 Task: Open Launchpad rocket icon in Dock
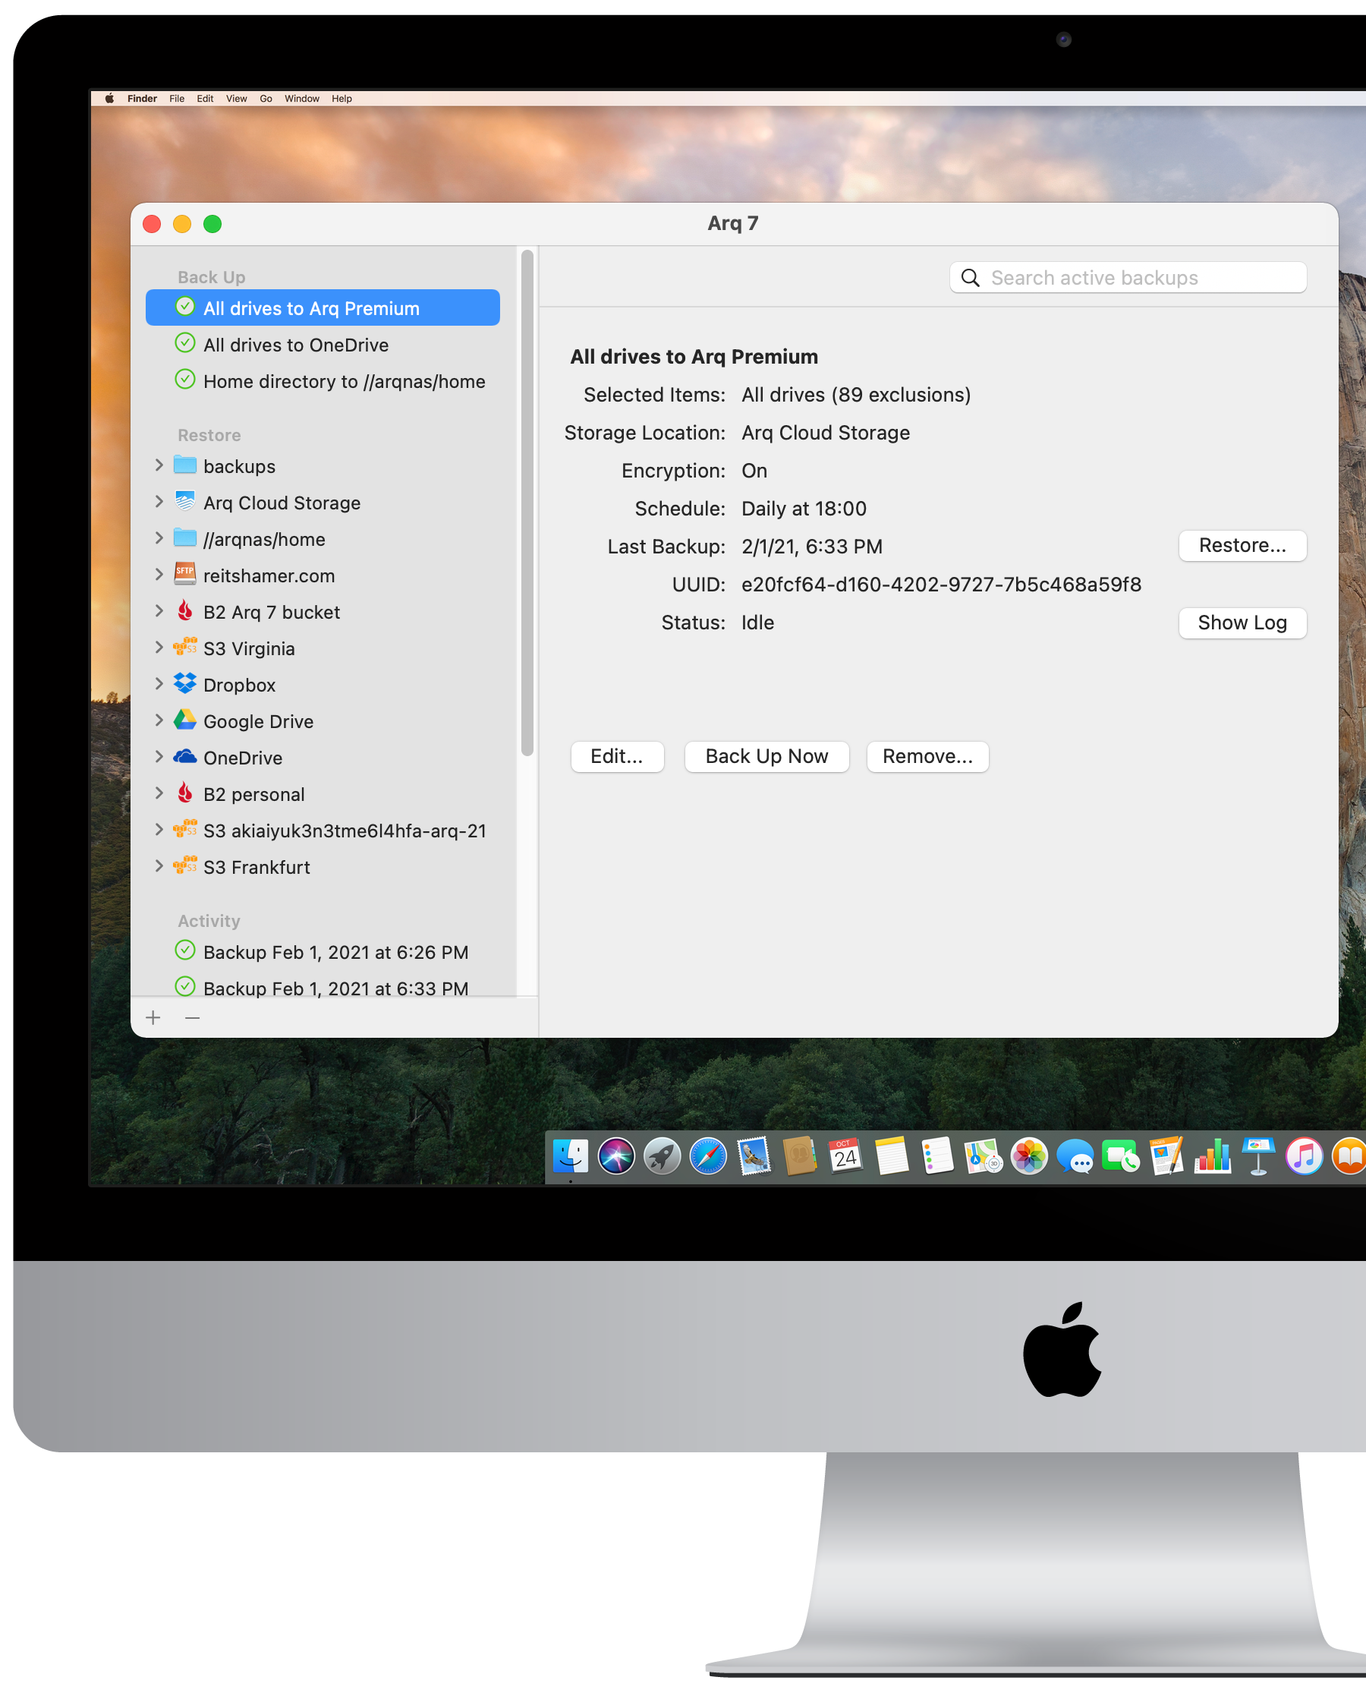tap(663, 1156)
